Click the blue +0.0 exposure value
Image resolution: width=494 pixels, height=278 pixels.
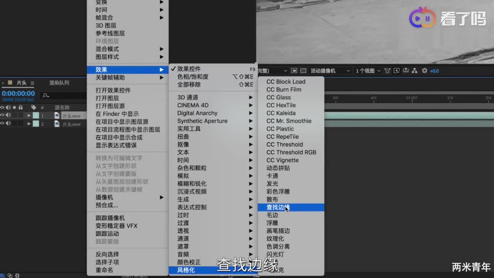434,71
